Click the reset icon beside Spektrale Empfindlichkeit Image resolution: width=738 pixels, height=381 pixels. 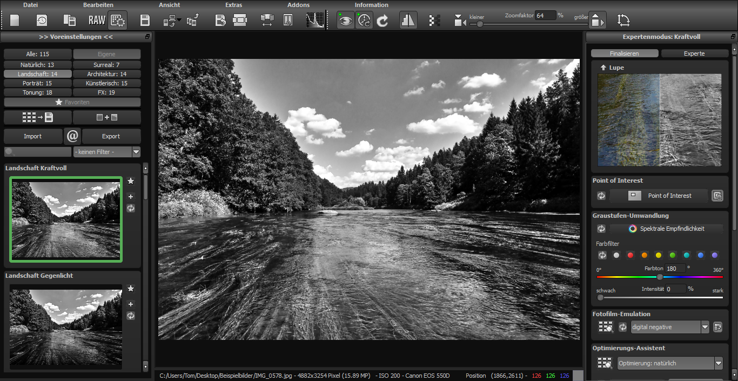pos(601,228)
